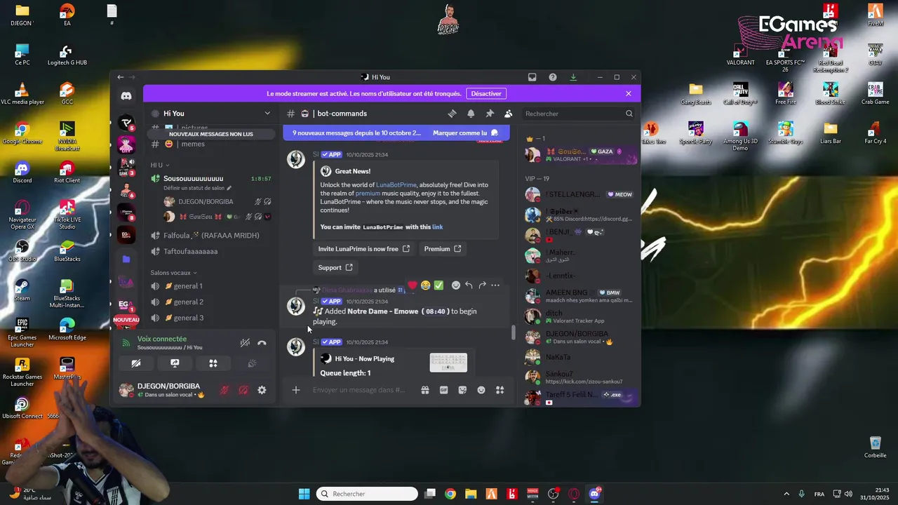Start screen share in voice panel

(175, 363)
